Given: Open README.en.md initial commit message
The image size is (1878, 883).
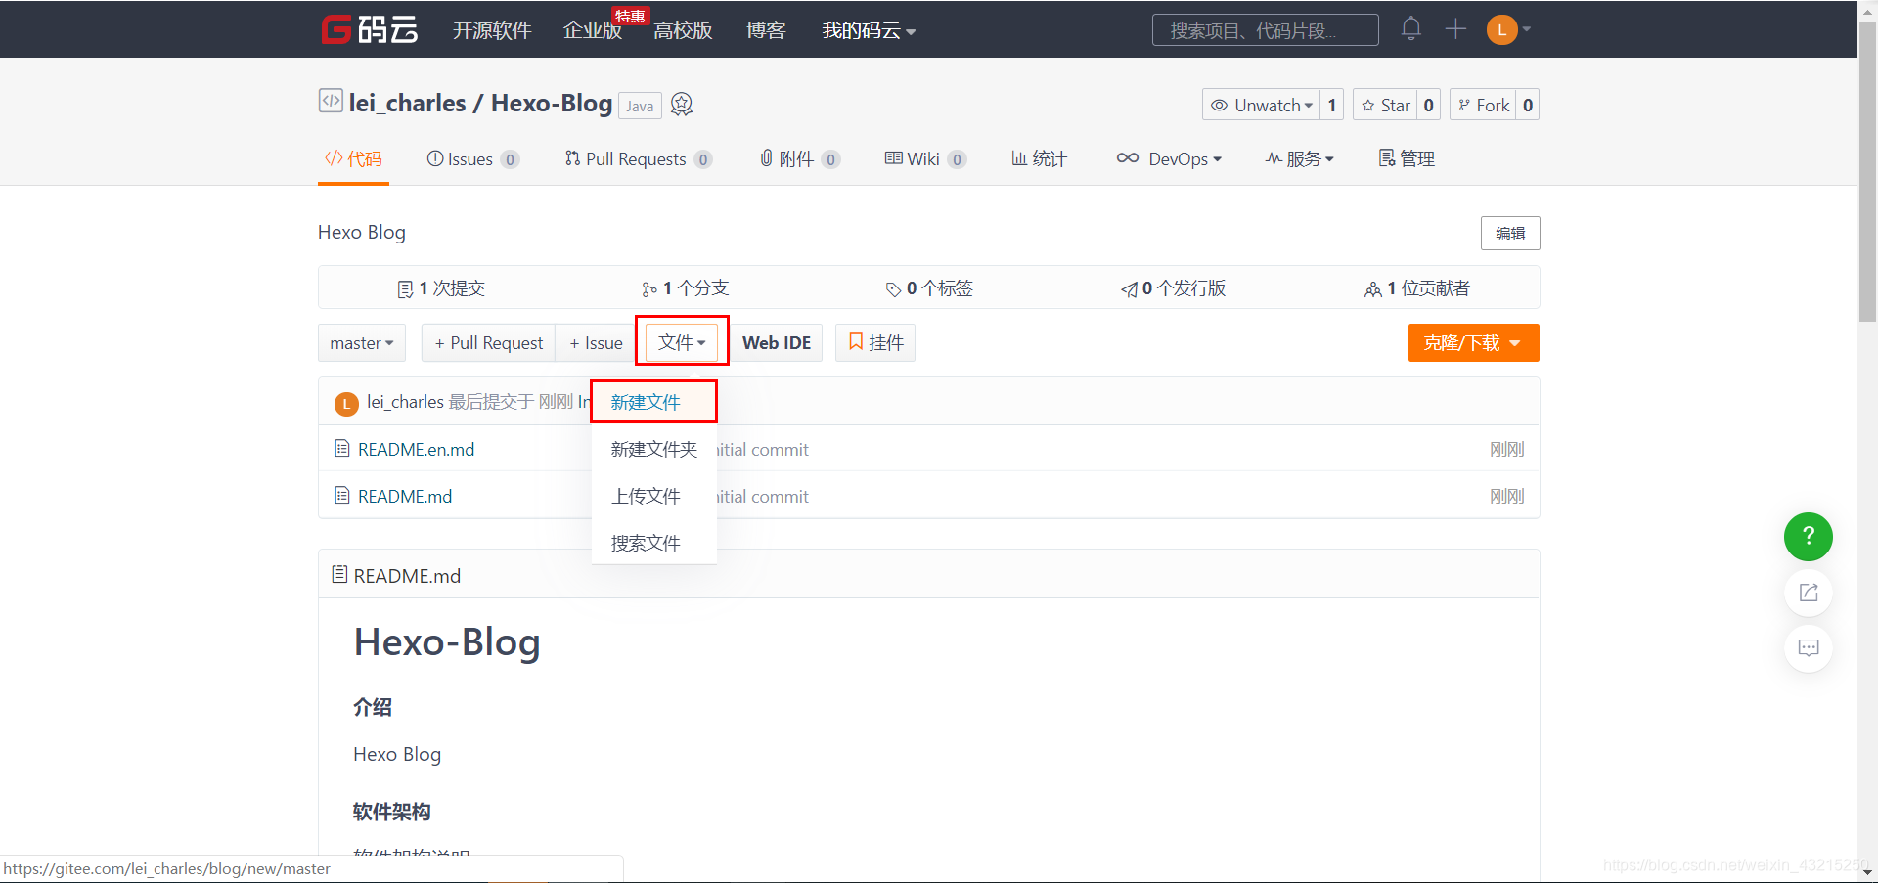Looking at the screenshot, I should pos(763,450).
